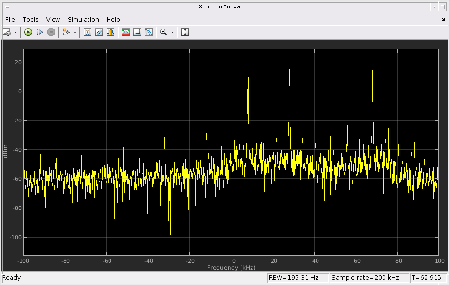Click the Run simulation play button
Image resolution: width=449 pixels, height=285 pixels.
pos(28,32)
